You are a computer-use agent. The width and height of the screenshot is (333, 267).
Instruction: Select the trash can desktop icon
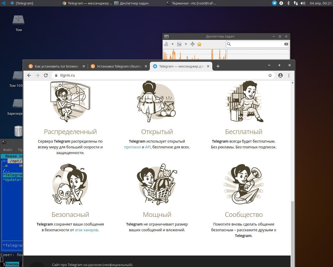point(18,131)
